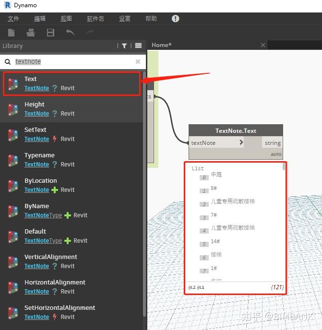Click the HorizontalAlignment node Revit icon
Viewport: 322px width, 330px height.
tap(13, 287)
